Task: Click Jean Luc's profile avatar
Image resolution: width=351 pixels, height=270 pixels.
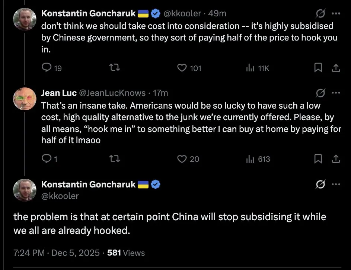Action: pyautogui.click(x=25, y=99)
